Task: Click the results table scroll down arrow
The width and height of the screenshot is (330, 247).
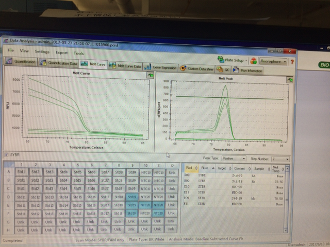Action: coord(286,231)
